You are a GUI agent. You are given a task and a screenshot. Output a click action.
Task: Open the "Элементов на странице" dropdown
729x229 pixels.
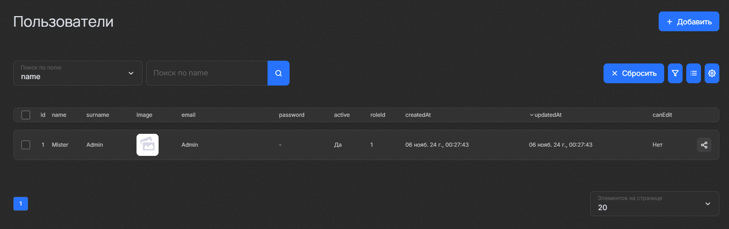click(654, 203)
